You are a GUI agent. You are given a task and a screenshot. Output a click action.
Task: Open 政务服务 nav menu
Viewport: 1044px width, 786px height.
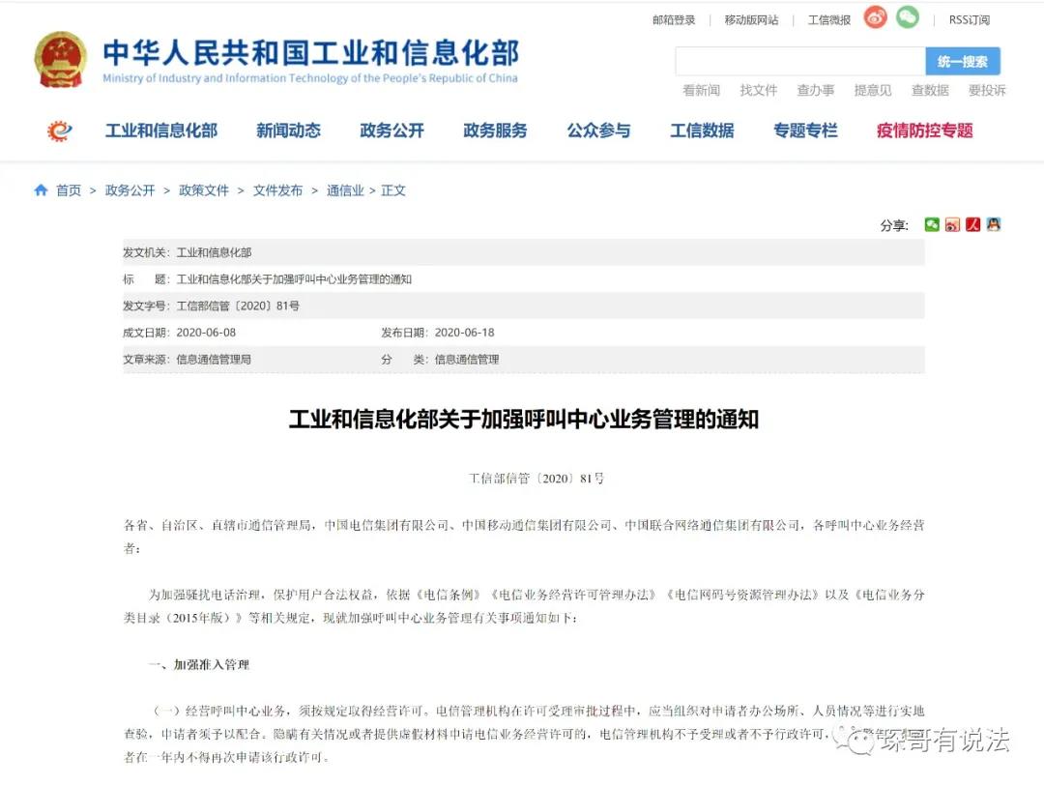point(495,131)
